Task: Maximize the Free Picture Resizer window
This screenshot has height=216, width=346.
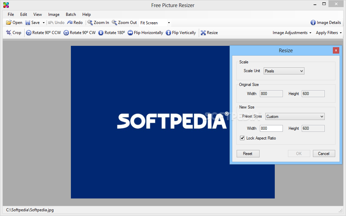Action: click(324, 4)
